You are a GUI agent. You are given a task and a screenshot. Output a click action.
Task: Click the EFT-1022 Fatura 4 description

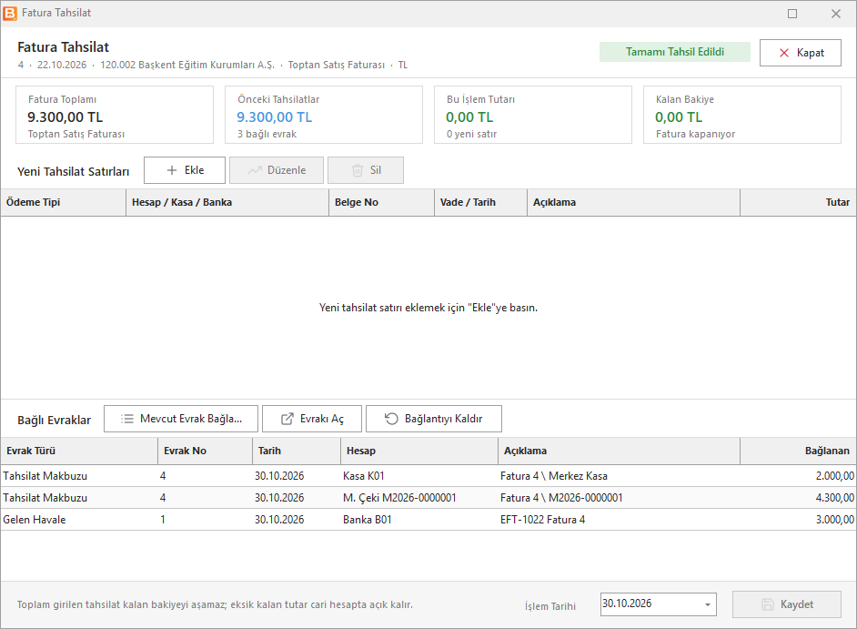(543, 520)
